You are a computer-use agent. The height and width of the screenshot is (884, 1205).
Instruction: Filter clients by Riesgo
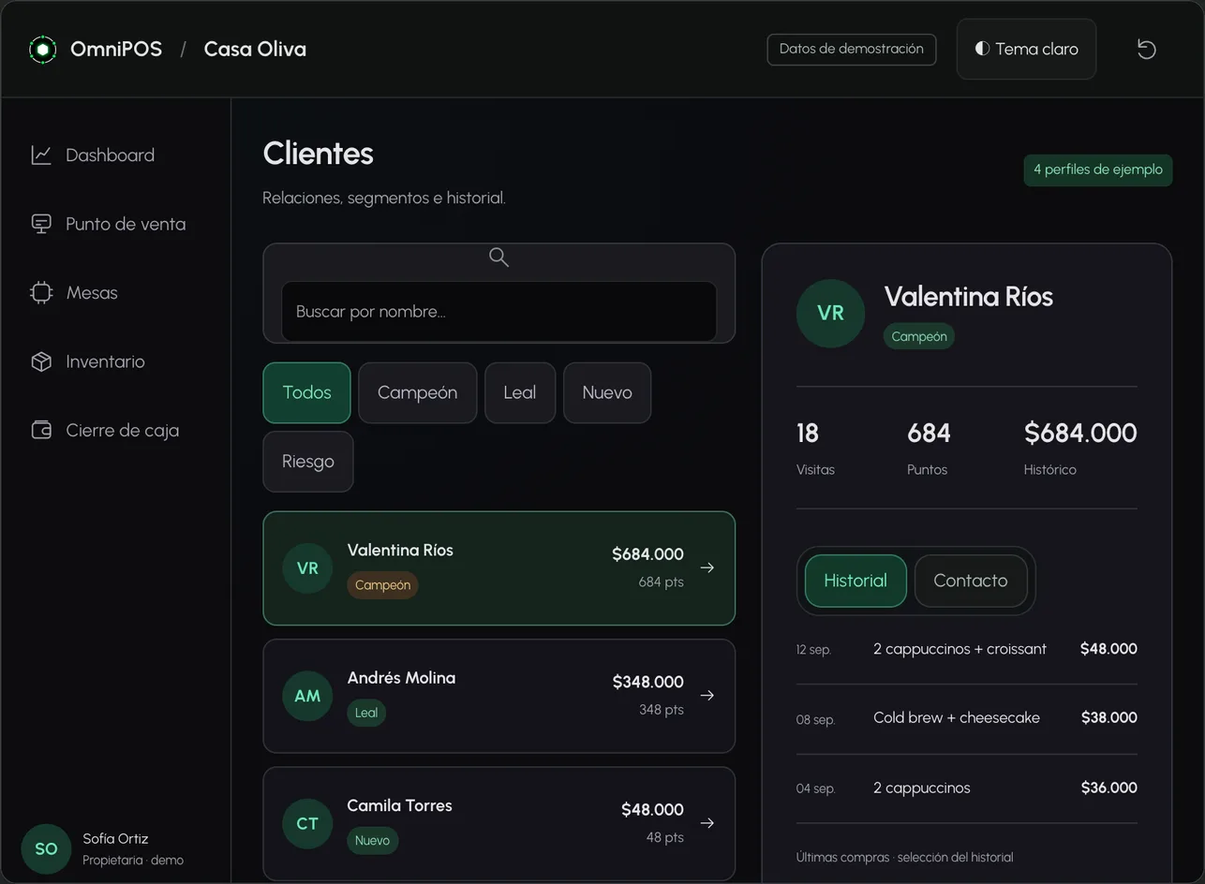(308, 461)
